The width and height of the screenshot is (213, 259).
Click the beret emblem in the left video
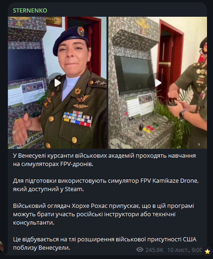pos(81,31)
